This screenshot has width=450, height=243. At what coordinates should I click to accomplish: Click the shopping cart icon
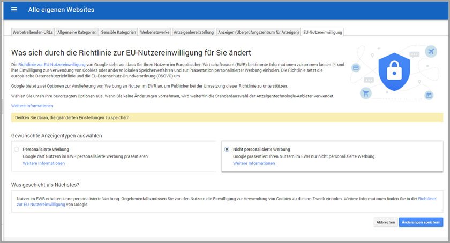point(365,93)
